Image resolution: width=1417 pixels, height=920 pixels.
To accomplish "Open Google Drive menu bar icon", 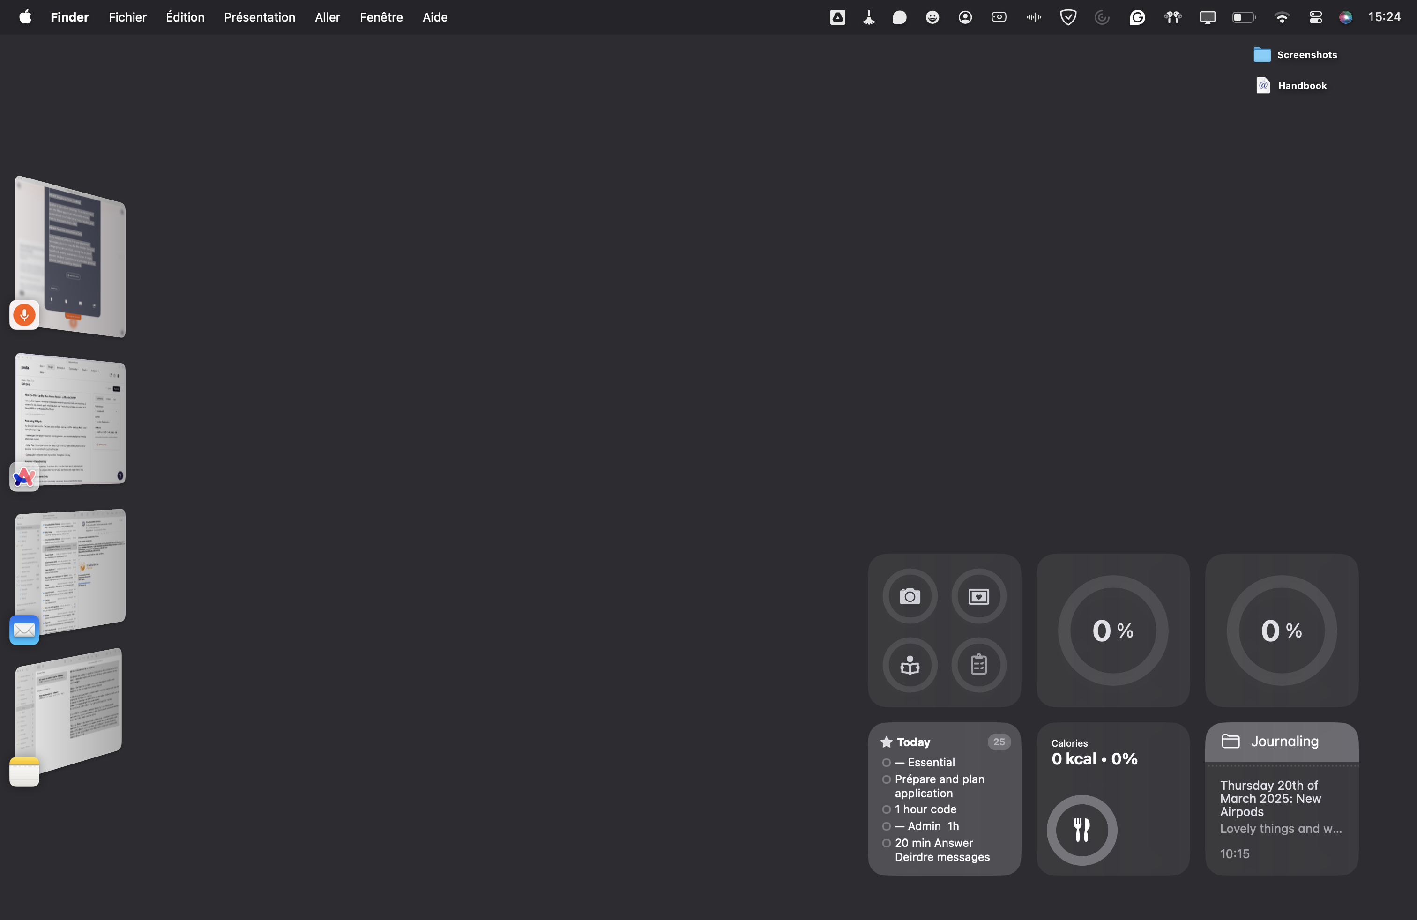I will point(837,17).
